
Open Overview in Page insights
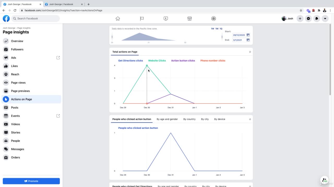click(31, 41)
